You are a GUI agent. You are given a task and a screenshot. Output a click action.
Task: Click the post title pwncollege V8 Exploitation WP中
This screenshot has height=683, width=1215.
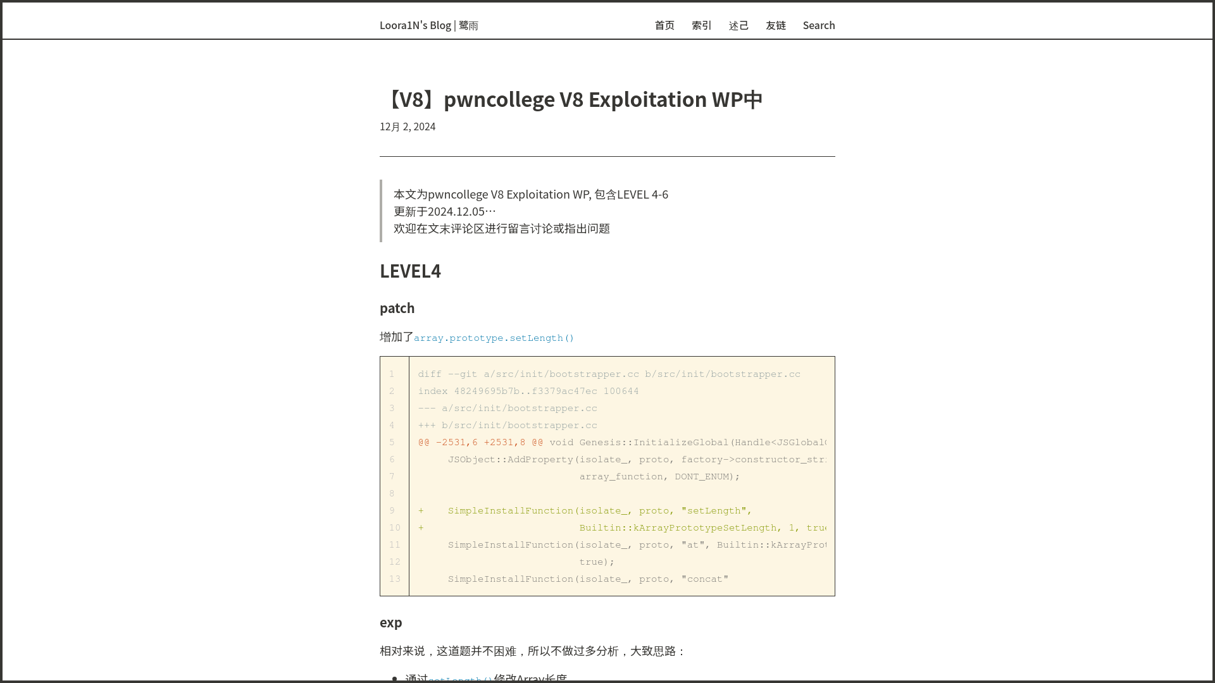(x=571, y=99)
